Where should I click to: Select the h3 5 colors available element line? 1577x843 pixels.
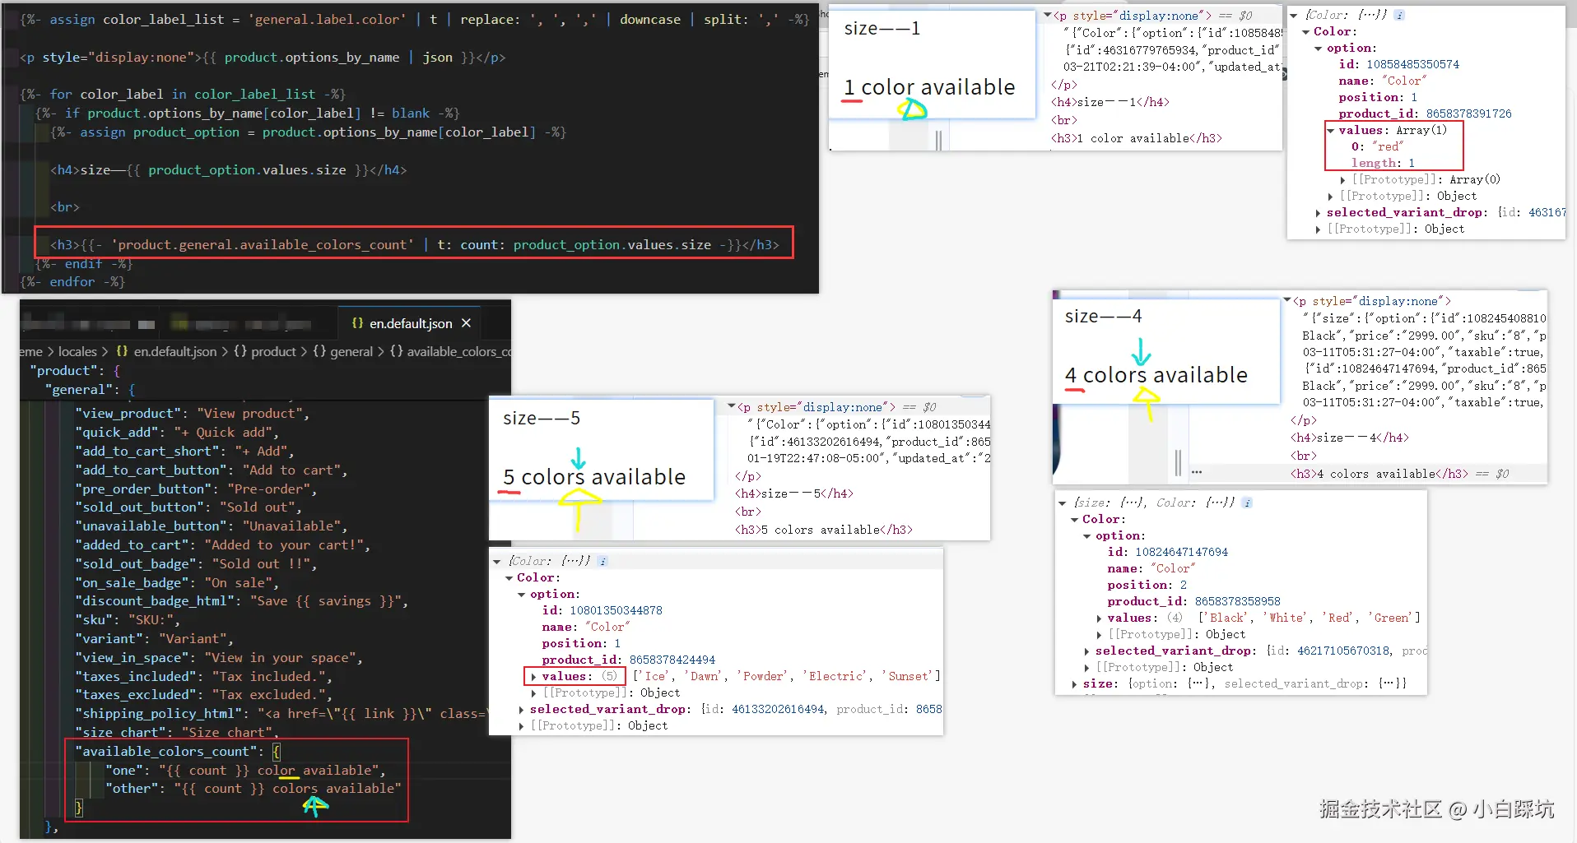823,530
